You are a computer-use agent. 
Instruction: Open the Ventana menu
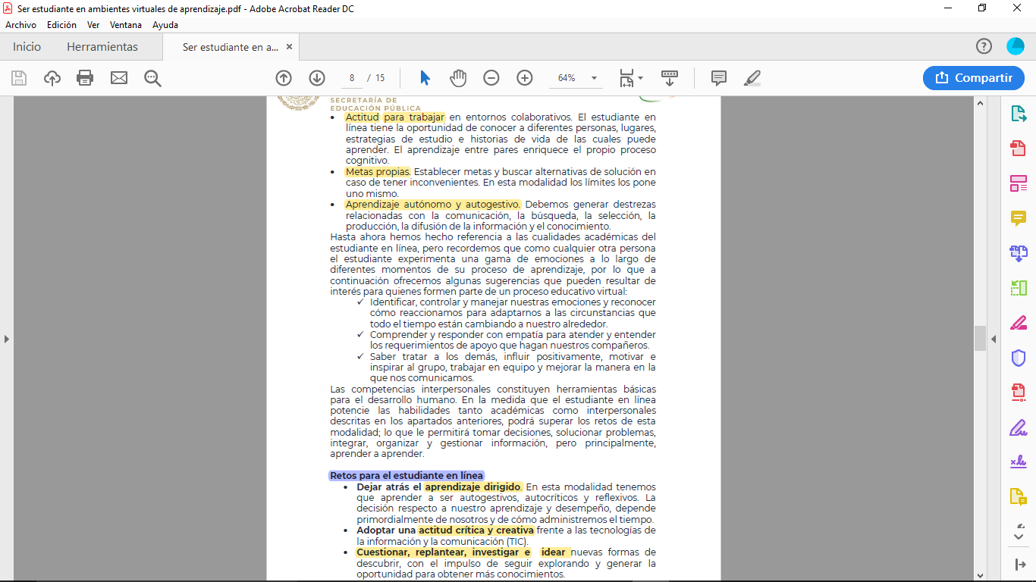pyautogui.click(x=125, y=25)
